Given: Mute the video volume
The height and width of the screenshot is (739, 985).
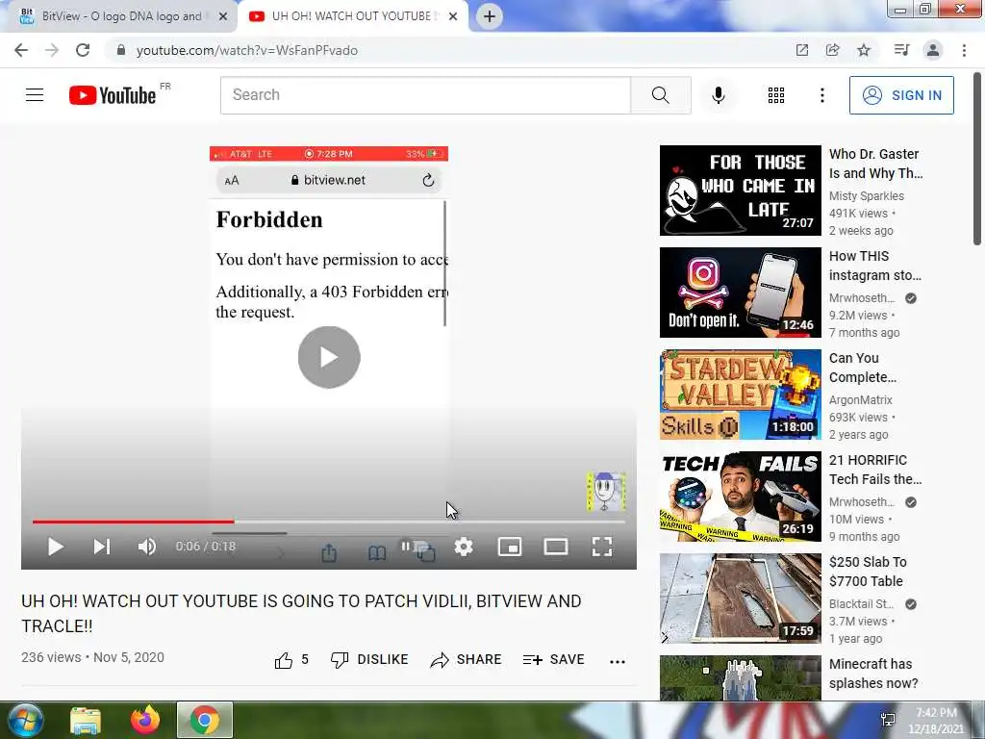Looking at the screenshot, I should pyautogui.click(x=146, y=547).
